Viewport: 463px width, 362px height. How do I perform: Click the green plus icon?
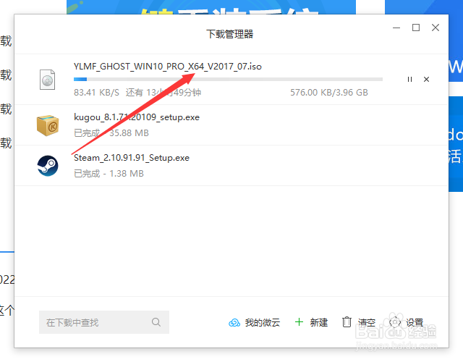[299, 322]
